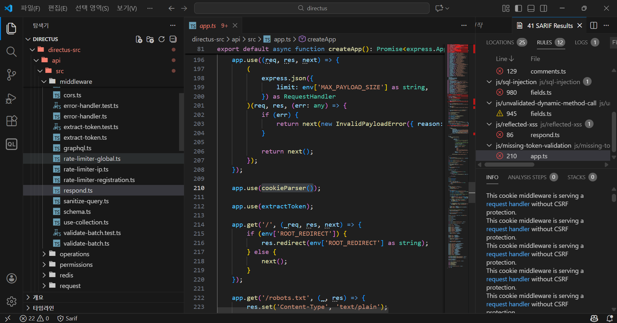Split the SARIF Results editor

(594, 25)
